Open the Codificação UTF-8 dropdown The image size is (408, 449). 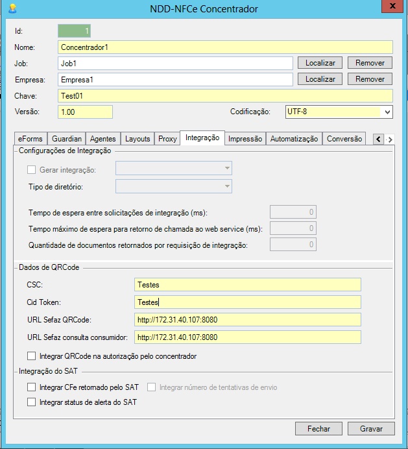[387, 112]
